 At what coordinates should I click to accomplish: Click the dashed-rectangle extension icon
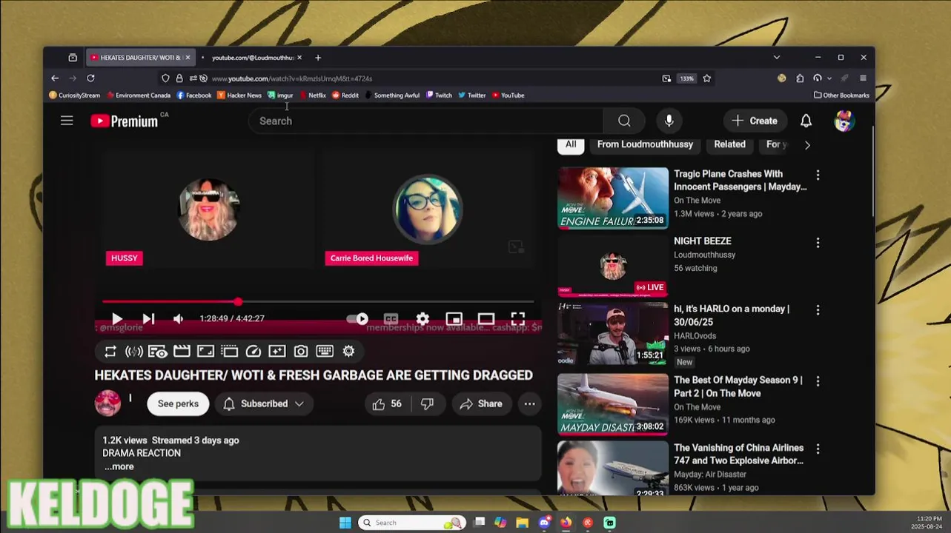(x=229, y=352)
